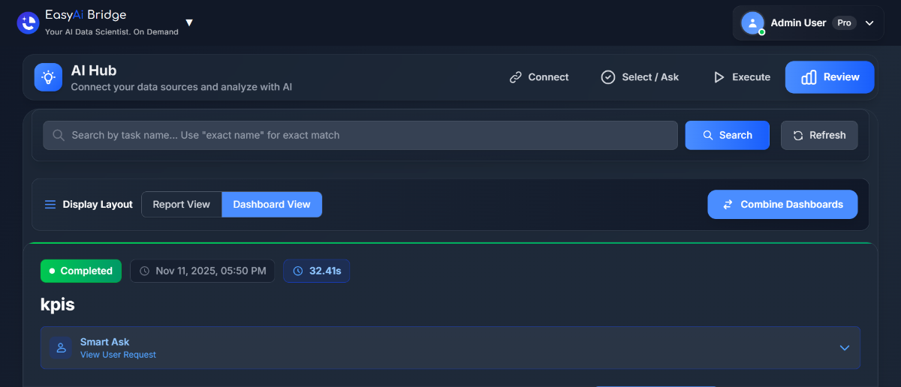Click the Smart Ask user icon
Image resolution: width=901 pixels, height=387 pixels.
coord(61,348)
